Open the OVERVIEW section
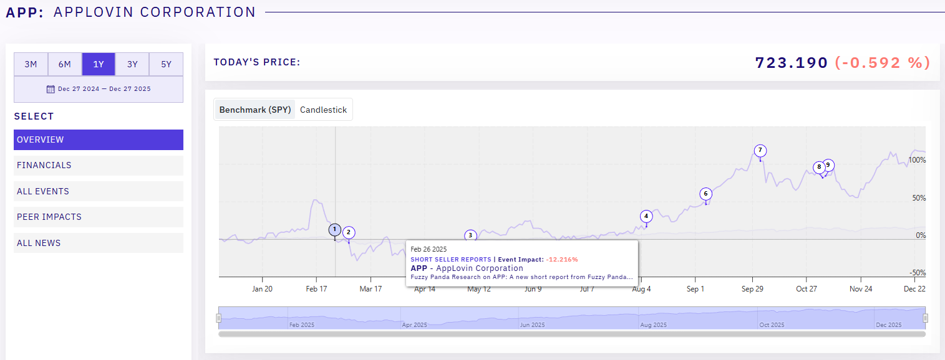Screen dimensions: 945x360 [x=99, y=140]
